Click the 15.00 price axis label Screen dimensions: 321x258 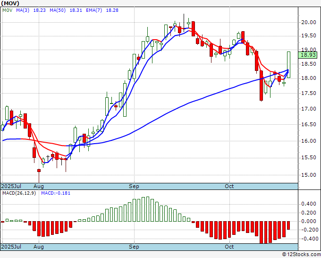coord(309,175)
